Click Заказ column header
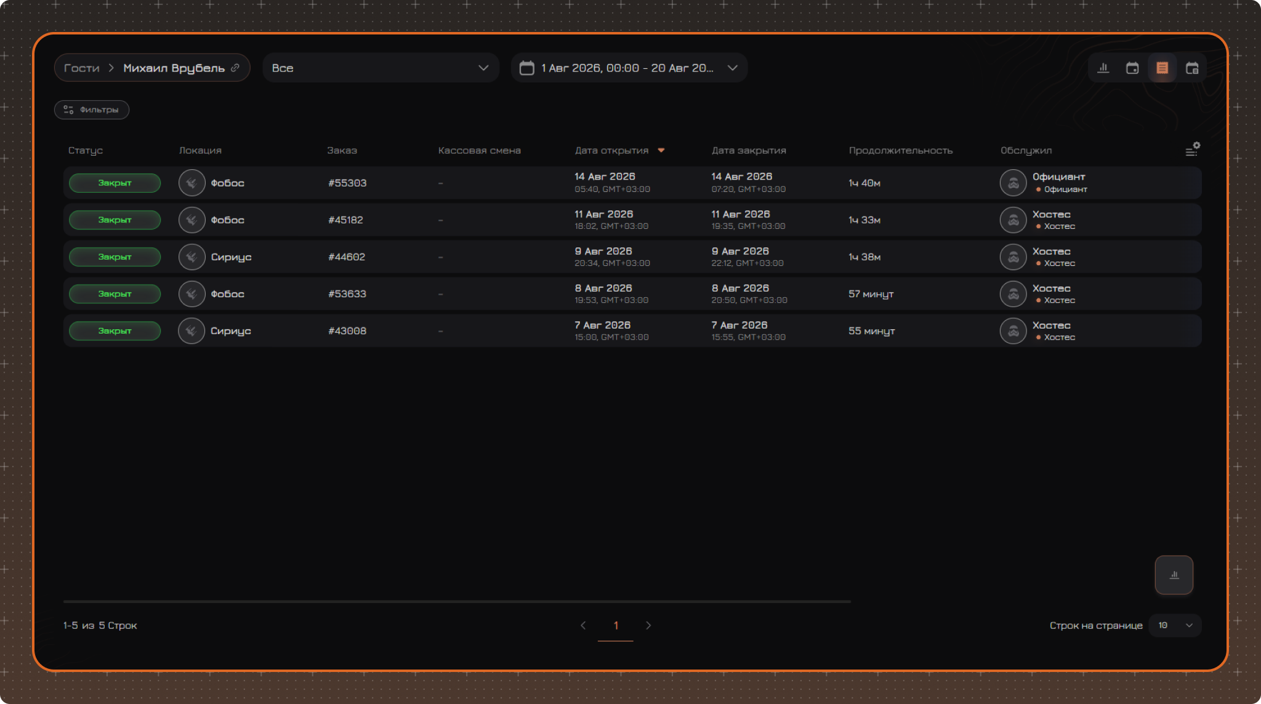 [342, 150]
